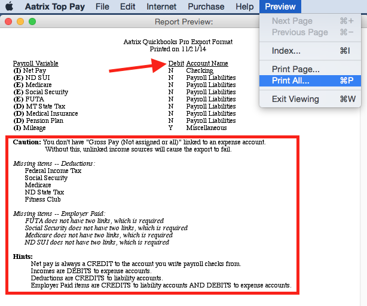Open the Help menu
Viewport: 367px width, 306px height.
pyautogui.click(x=244, y=7)
